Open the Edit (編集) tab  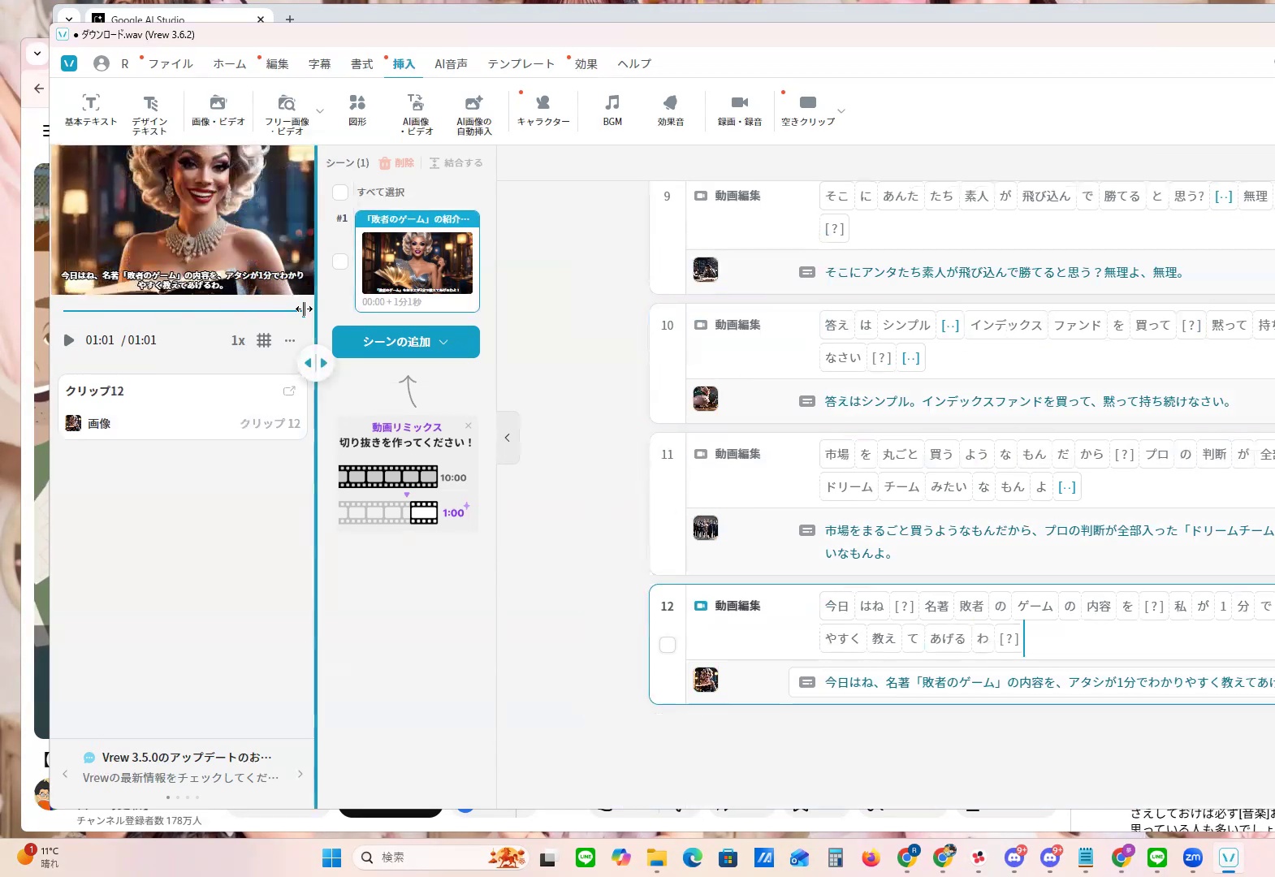[x=277, y=63]
